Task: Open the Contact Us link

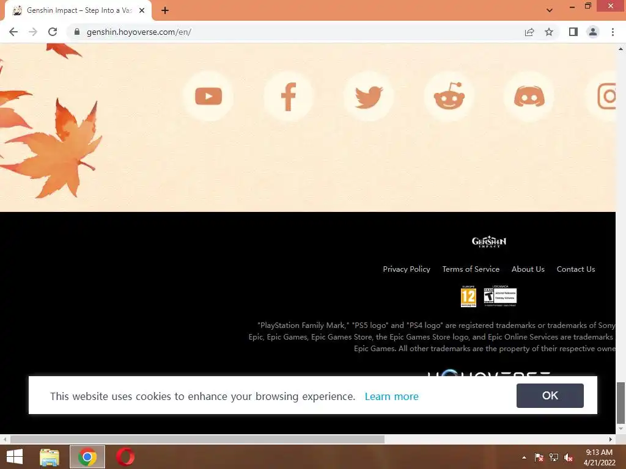Action: (576, 269)
